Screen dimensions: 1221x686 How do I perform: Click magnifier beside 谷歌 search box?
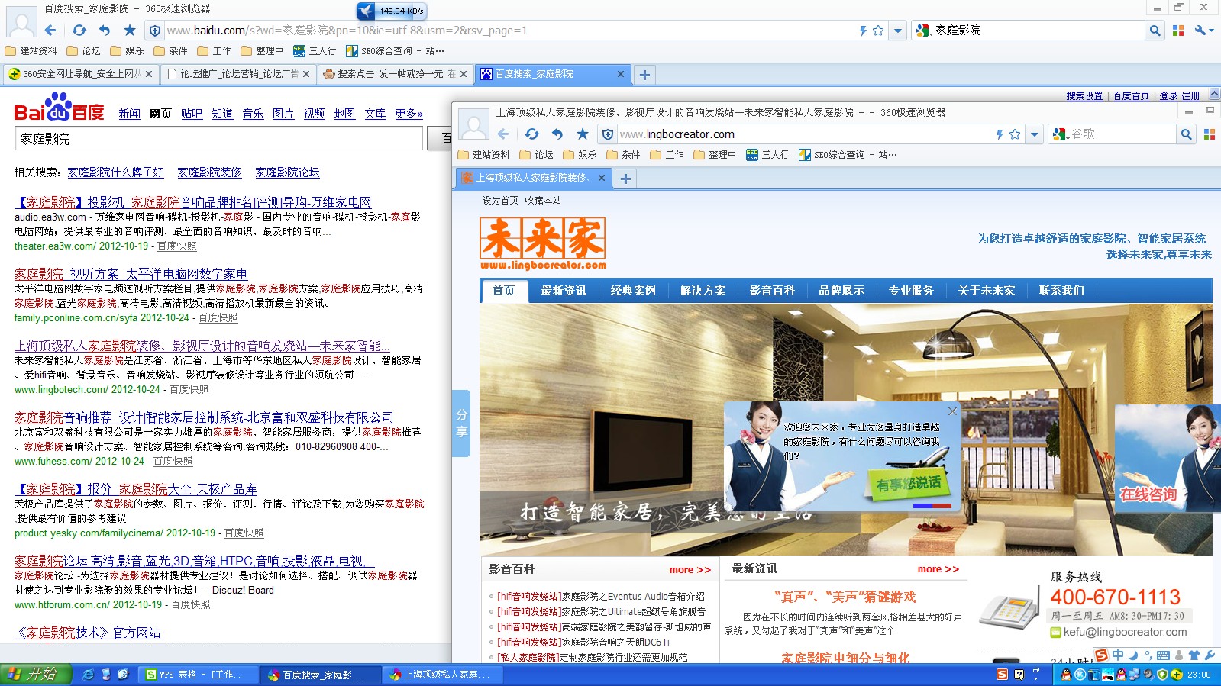(1186, 134)
